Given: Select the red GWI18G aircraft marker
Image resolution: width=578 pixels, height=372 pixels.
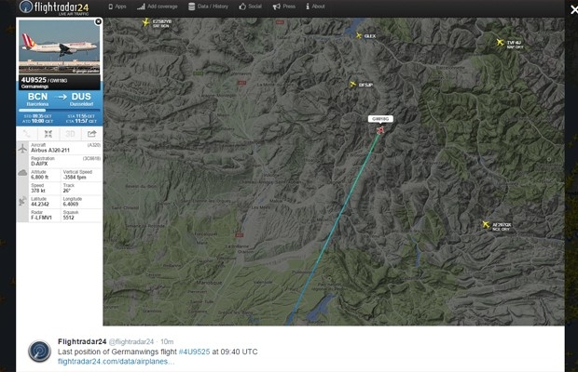Looking at the screenshot, I should (380, 130).
